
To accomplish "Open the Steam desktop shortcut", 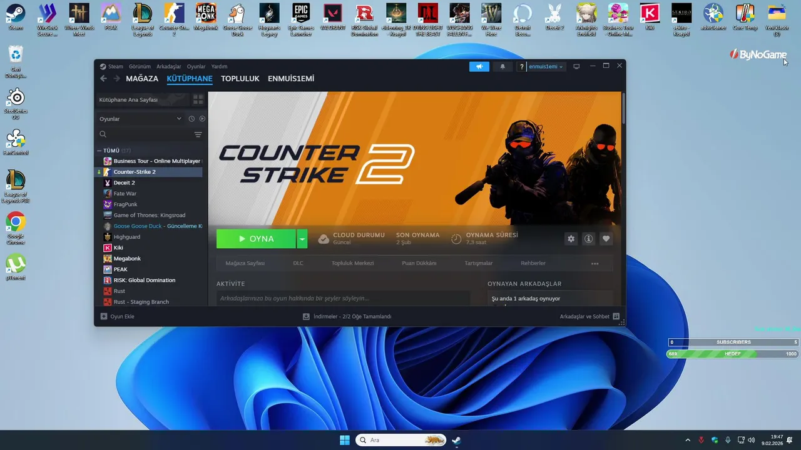I will (x=16, y=17).
